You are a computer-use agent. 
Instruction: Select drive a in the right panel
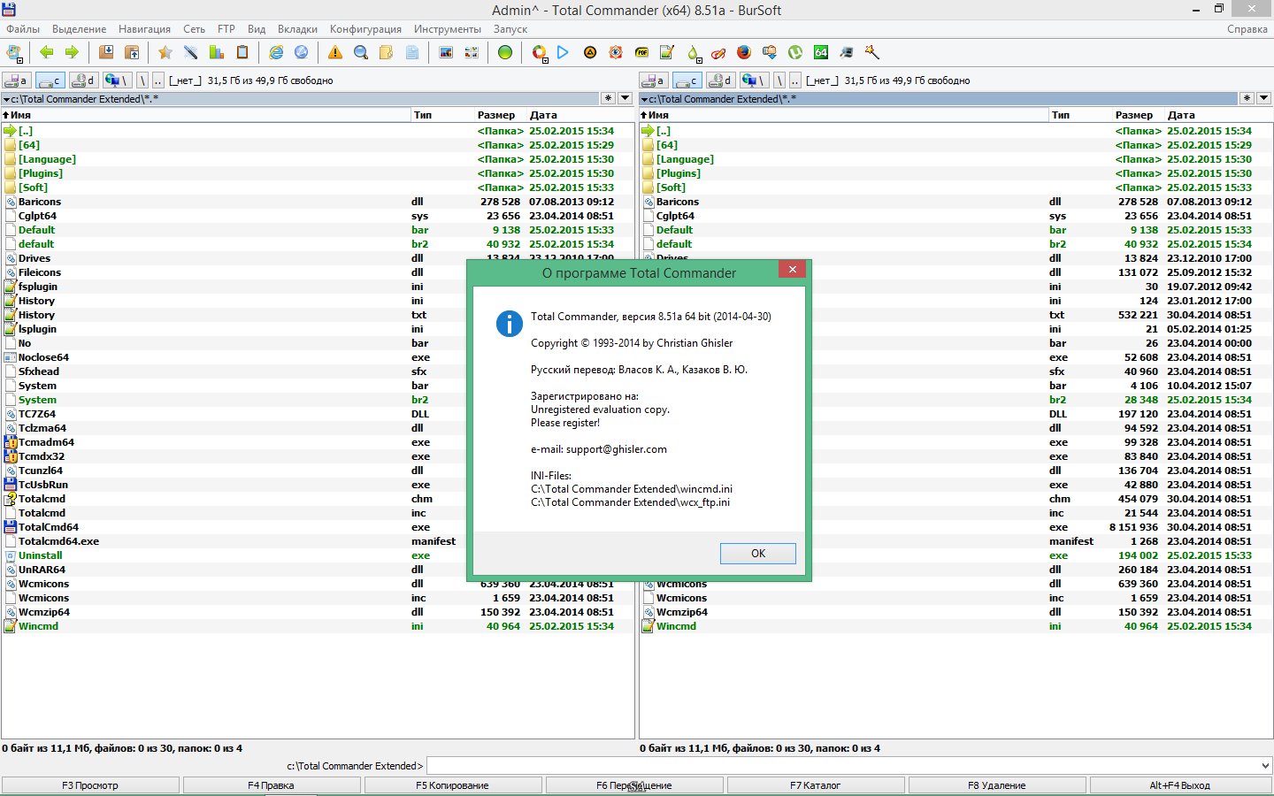653,80
